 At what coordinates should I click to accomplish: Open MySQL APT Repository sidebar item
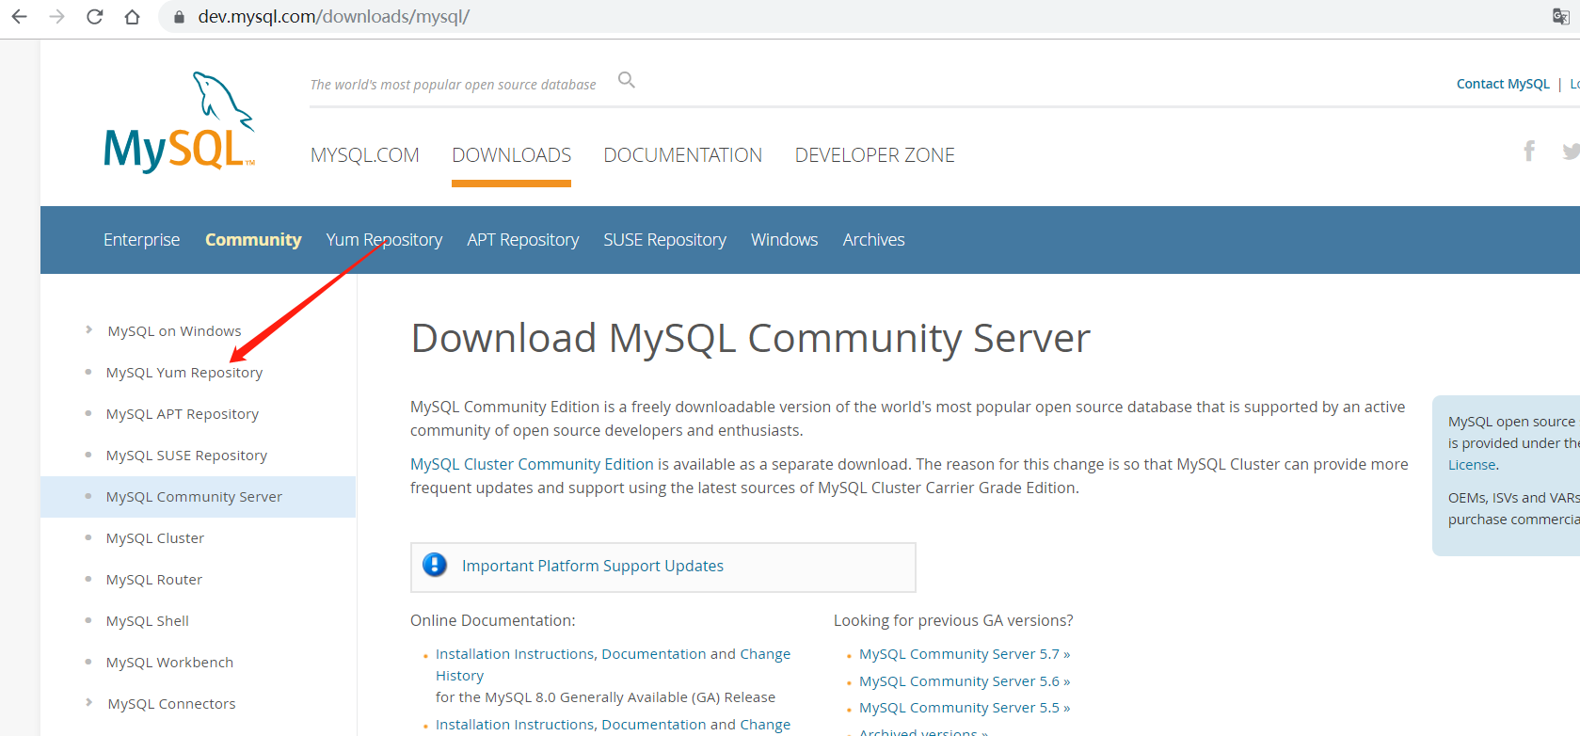[183, 414]
